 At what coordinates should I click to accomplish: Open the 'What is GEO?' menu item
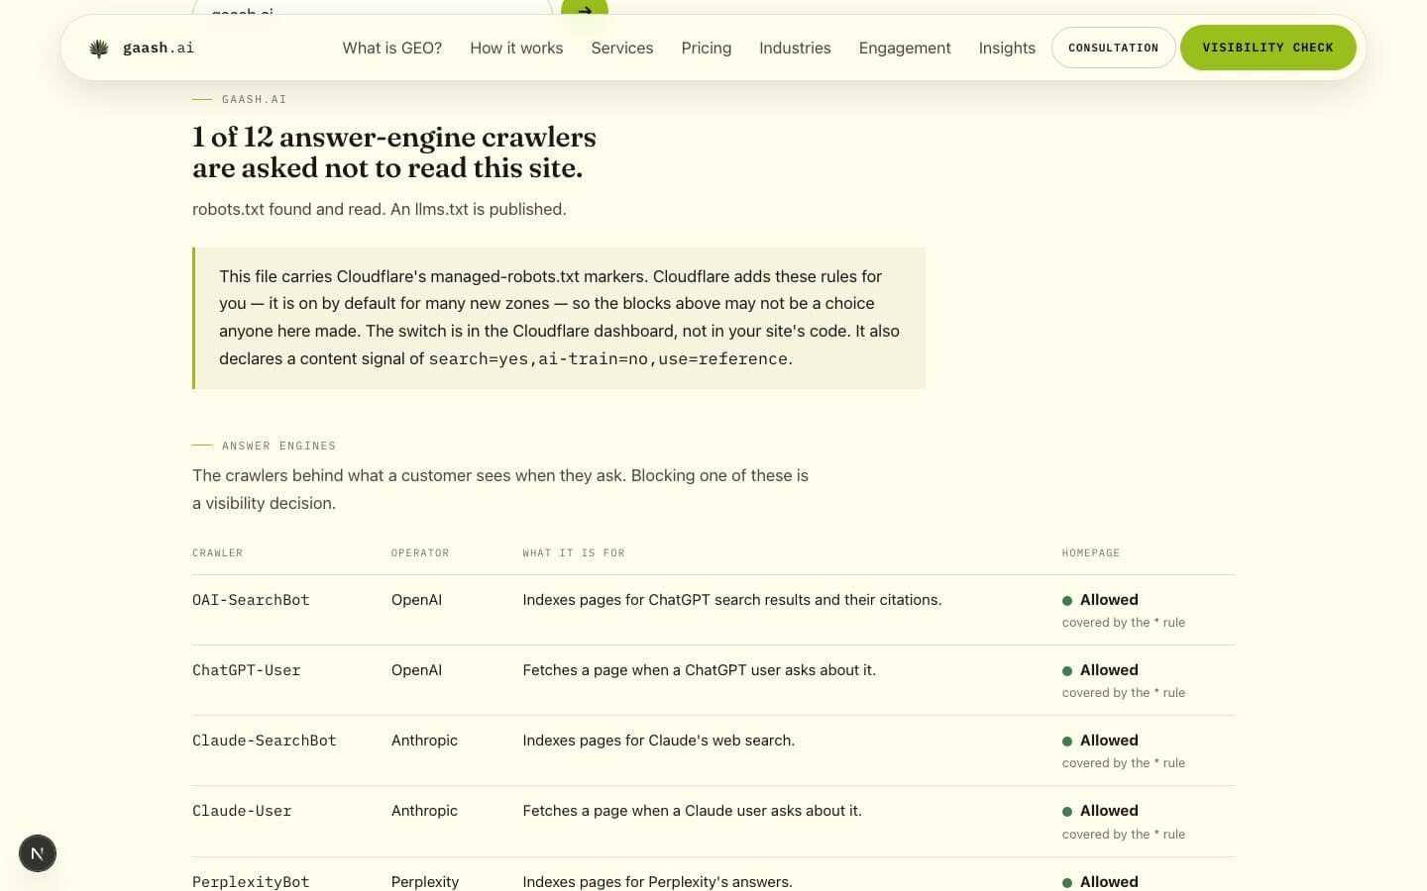point(392,48)
